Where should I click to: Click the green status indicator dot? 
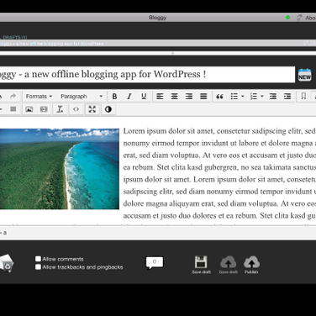287,18
